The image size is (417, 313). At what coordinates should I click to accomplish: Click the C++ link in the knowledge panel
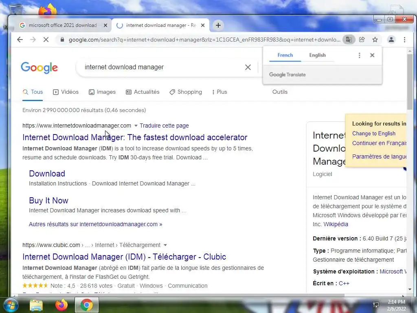click(344, 283)
